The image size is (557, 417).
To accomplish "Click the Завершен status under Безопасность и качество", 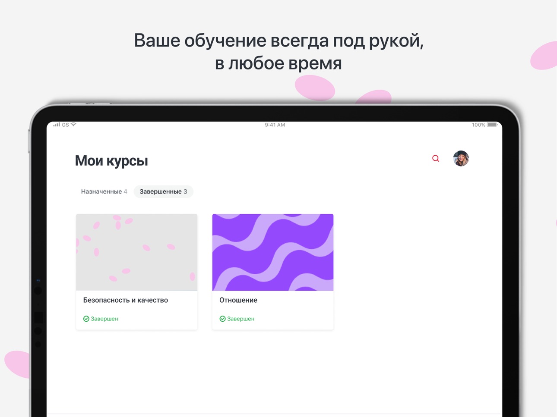I will [101, 319].
